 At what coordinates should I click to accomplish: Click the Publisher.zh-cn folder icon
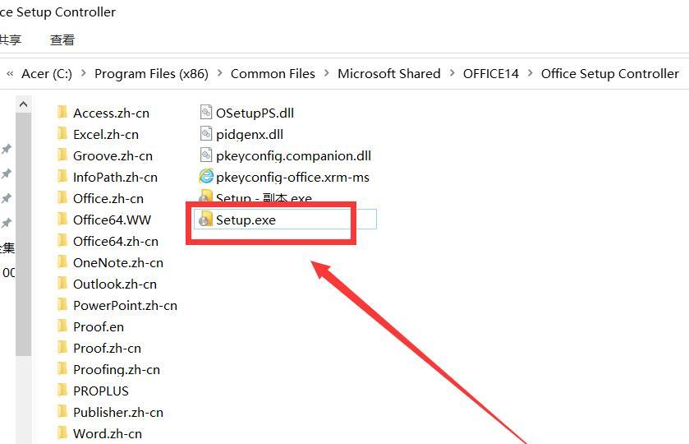[x=62, y=411]
